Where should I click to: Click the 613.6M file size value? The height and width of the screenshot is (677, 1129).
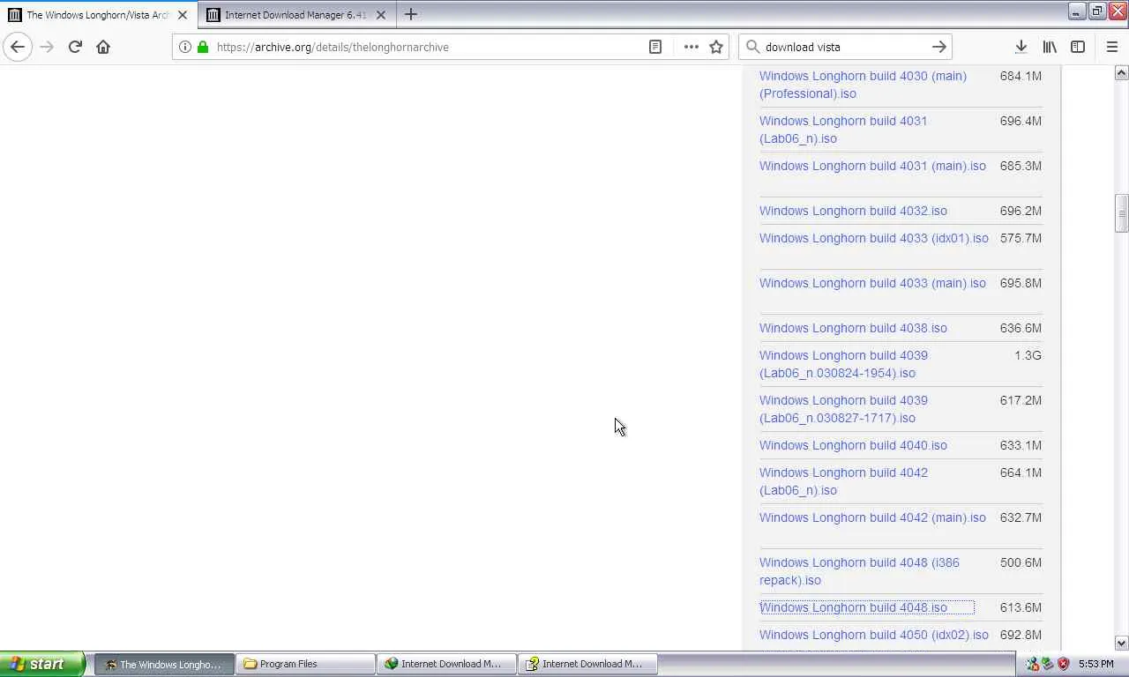(x=1021, y=607)
